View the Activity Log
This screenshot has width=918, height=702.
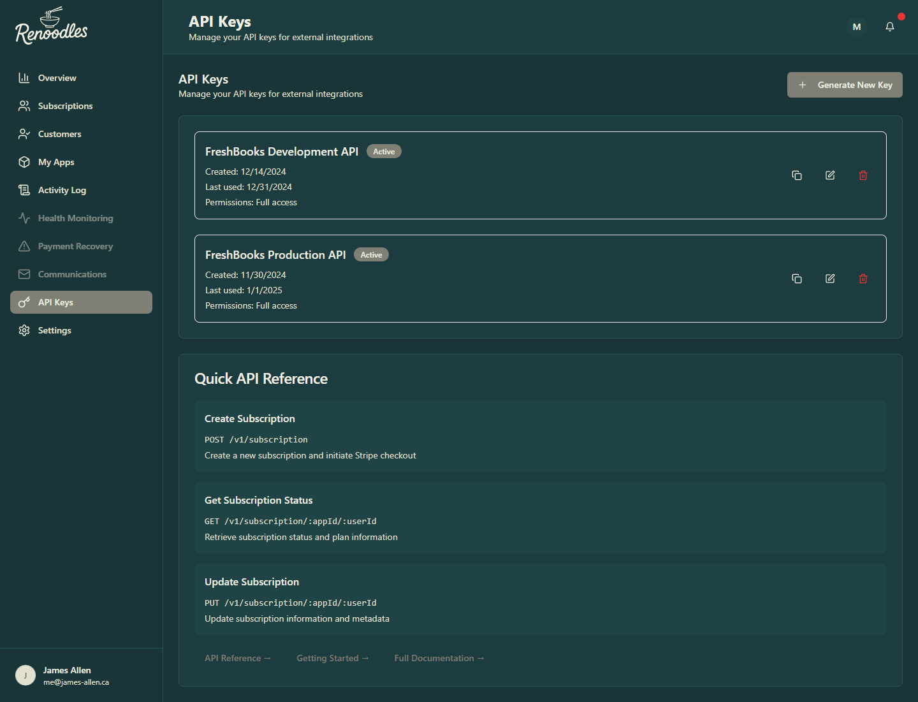click(61, 190)
